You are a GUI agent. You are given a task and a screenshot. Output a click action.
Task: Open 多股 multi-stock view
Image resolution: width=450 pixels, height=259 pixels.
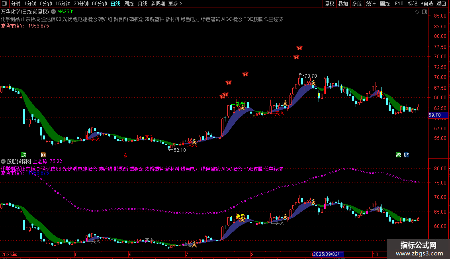tap(357, 4)
